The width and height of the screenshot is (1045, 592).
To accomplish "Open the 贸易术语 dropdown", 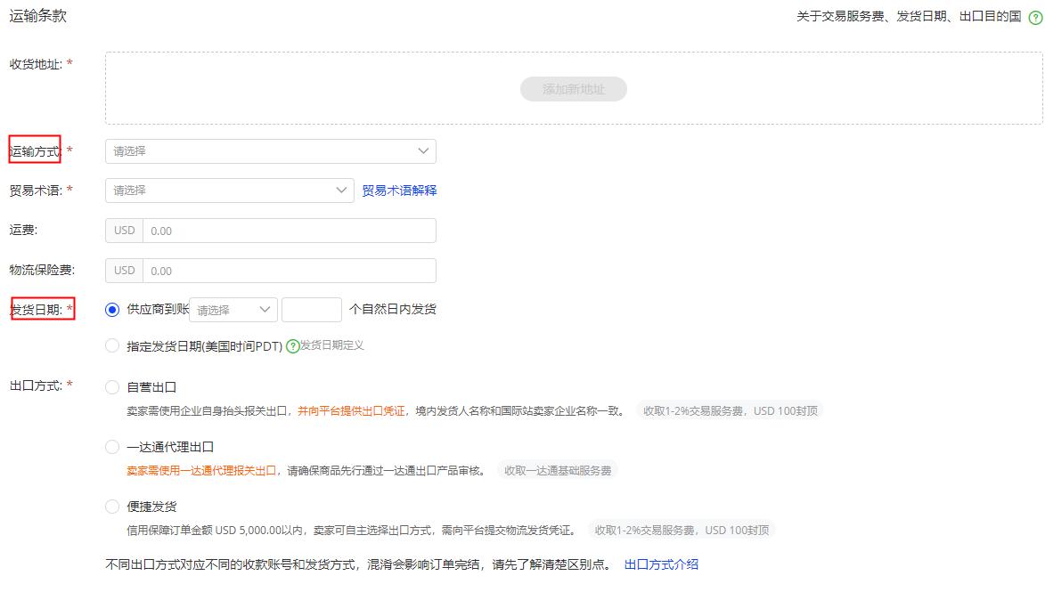I will click(229, 191).
